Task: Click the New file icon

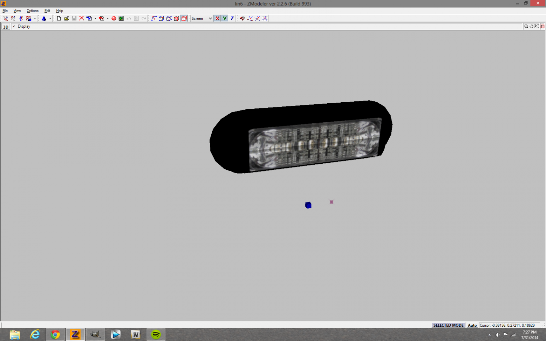Action: coord(59,18)
